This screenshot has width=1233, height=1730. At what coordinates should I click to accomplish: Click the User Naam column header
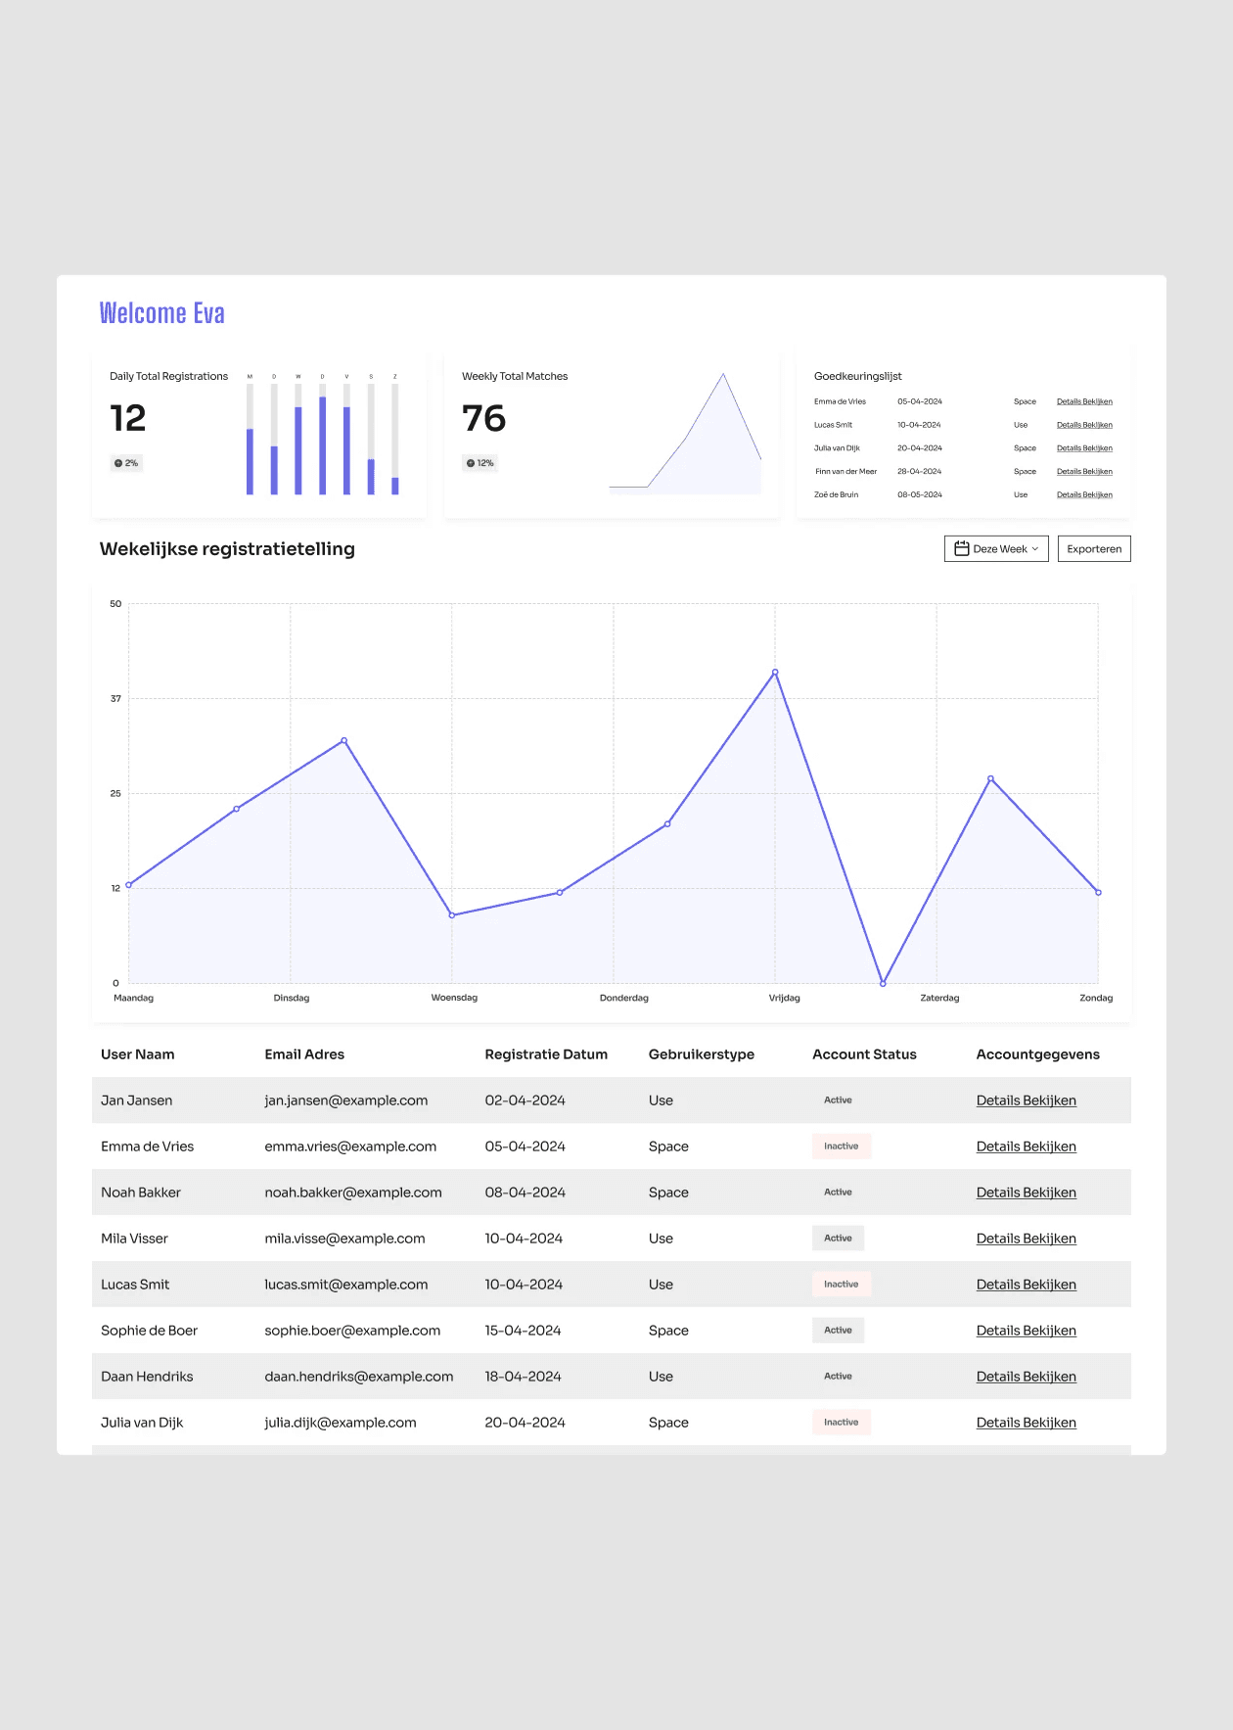[x=137, y=1054]
